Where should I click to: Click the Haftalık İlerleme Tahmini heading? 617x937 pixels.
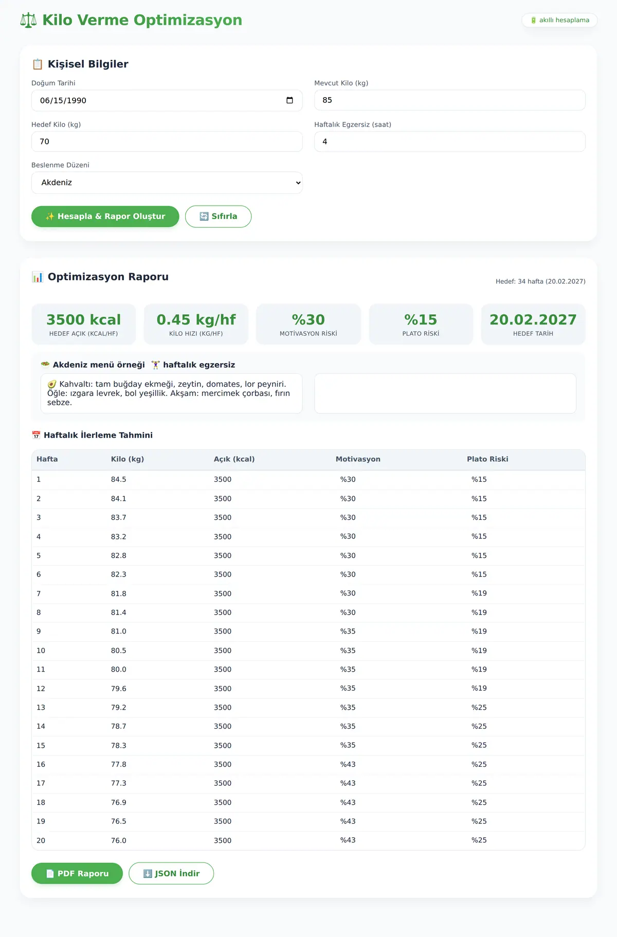(98, 435)
